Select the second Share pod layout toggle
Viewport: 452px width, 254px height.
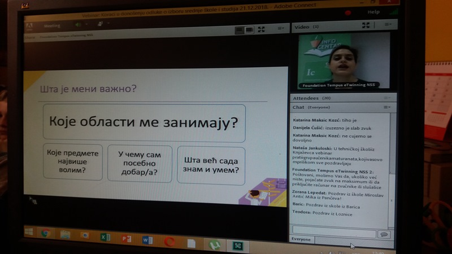249,30
